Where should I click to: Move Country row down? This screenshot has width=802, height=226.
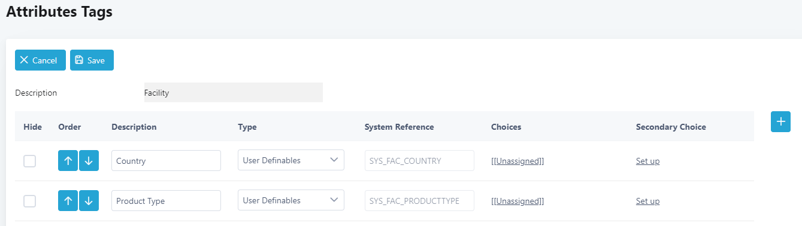tap(89, 161)
